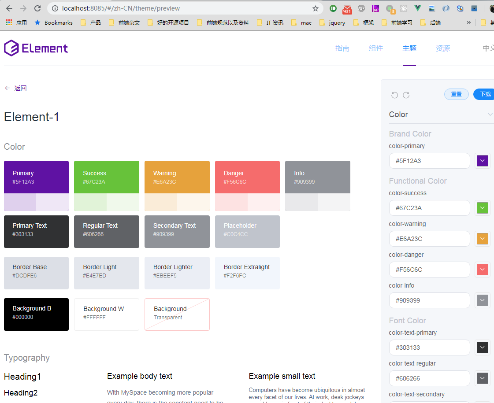Click the 重置 reset button
Screen dimensions: 494x403
(456, 94)
